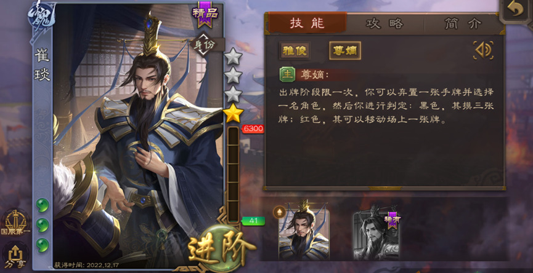The height and width of the screenshot is (273, 533).
Task: Click the 魏 faction emblem
Action: click(41, 17)
